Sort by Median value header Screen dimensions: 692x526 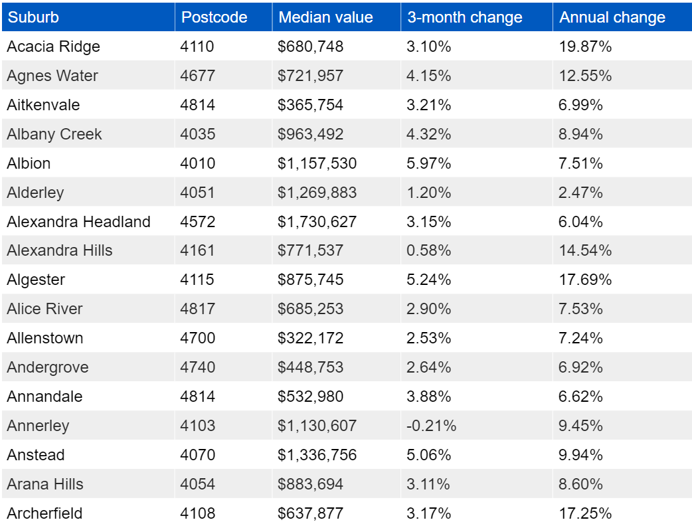[x=325, y=17]
